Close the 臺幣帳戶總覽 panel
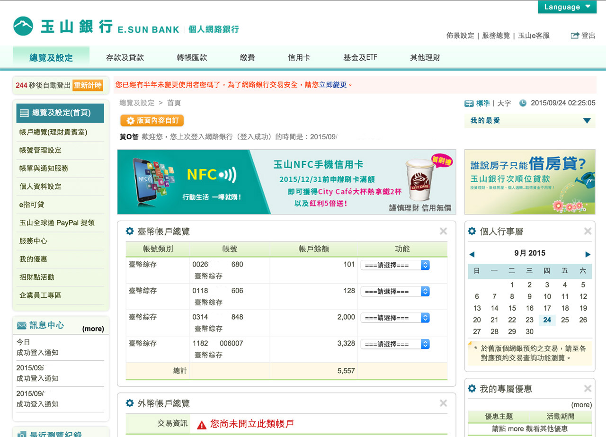606x437 pixels. [443, 231]
